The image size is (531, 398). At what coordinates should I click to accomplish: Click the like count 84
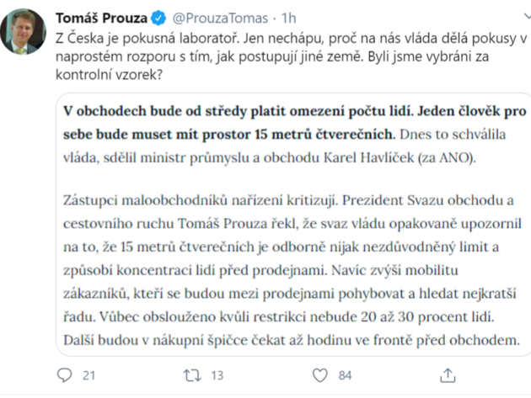[x=344, y=375]
